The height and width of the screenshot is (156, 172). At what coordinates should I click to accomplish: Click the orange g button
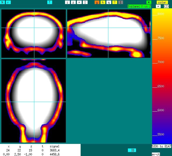point(97,2)
